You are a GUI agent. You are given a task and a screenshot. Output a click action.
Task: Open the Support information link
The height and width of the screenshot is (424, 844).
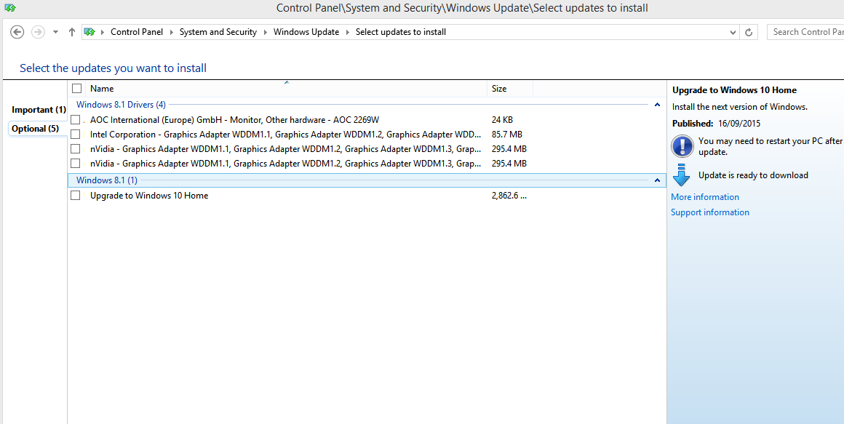tap(710, 212)
